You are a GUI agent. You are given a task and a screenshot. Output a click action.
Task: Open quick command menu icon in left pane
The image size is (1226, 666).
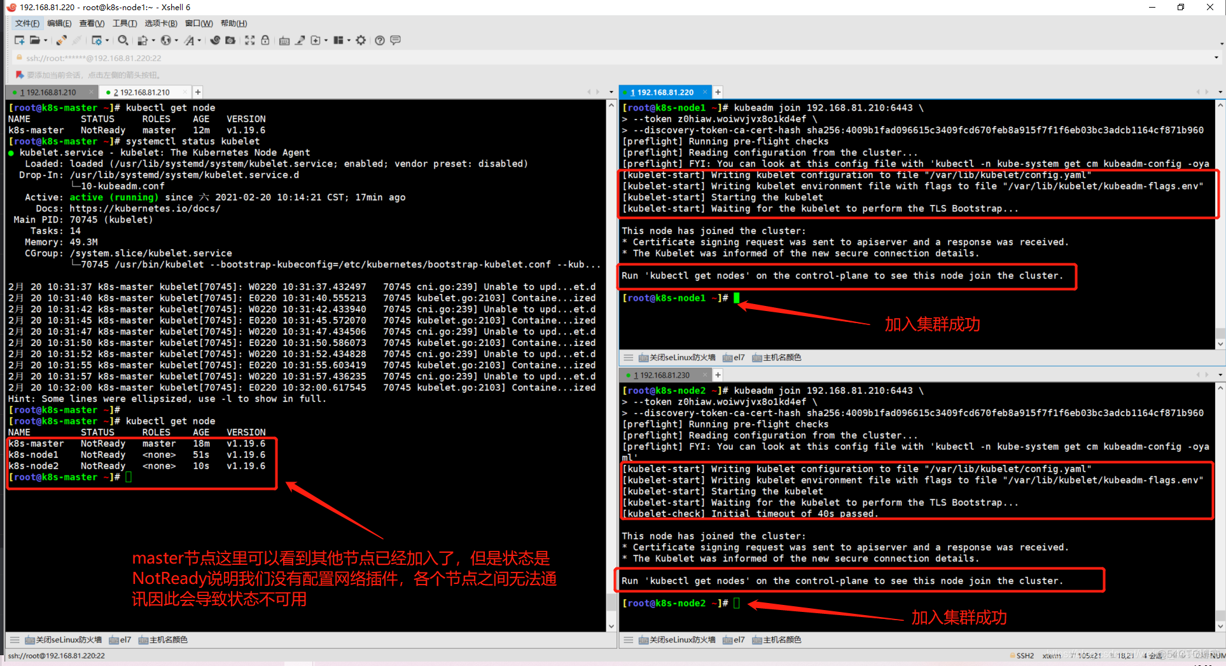click(15, 640)
